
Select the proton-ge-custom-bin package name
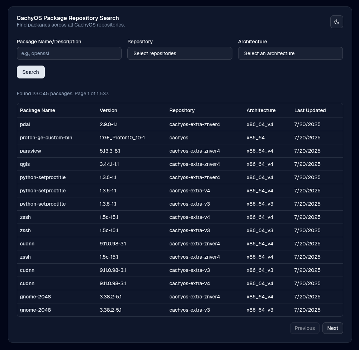(x=46, y=138)
